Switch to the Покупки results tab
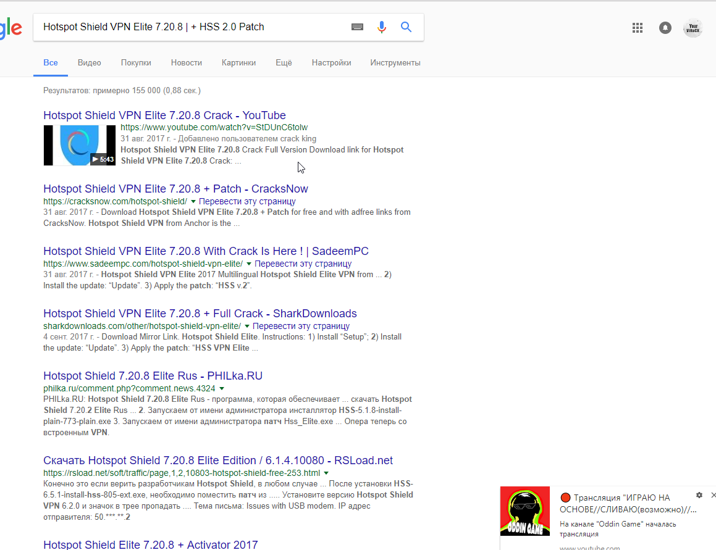The image size is (716, 550). tap(136, 62)
